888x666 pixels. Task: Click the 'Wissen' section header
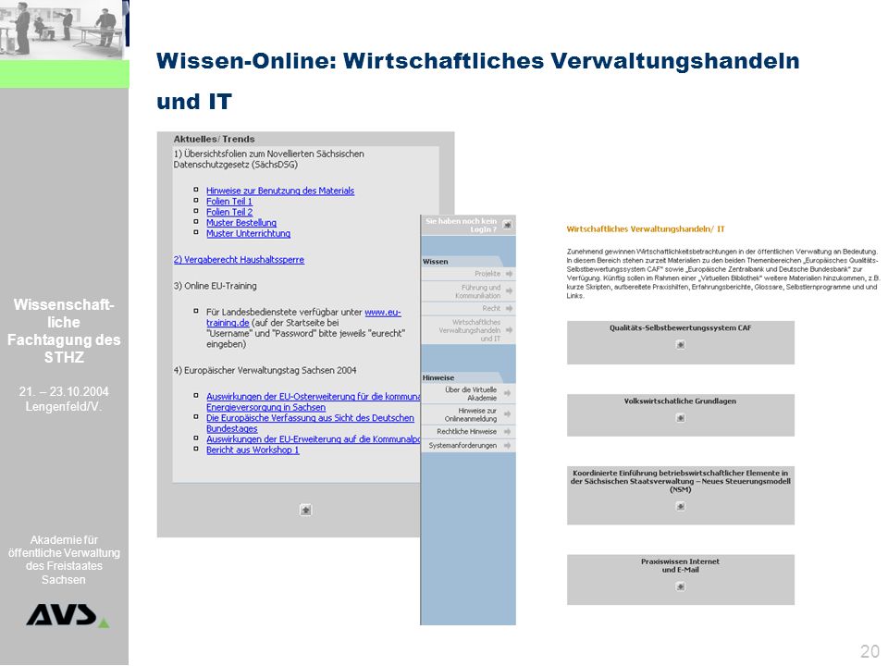435,262
